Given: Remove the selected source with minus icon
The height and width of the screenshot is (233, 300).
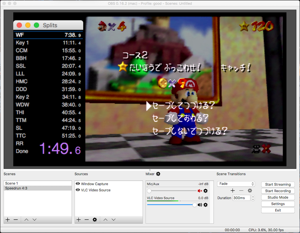Looking at the screenshot, I should 87,220.
